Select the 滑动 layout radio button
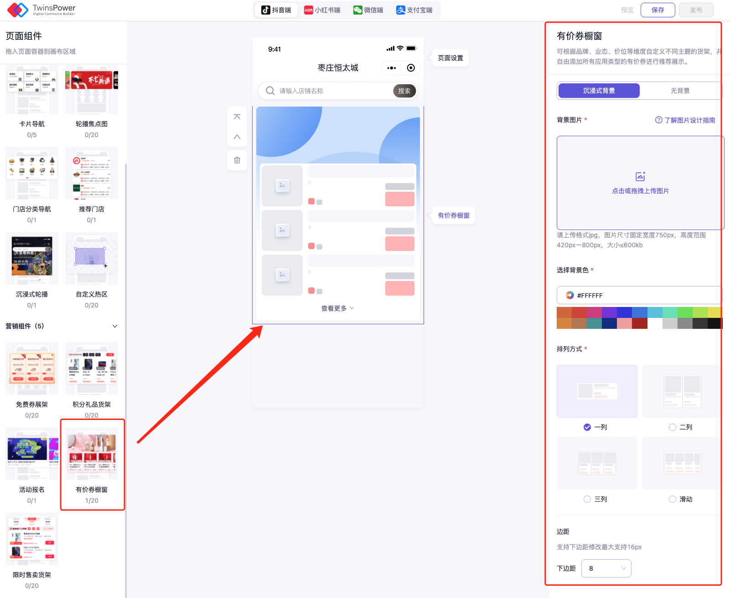Viewport: 730px width, 598px height. coord(673,499)
